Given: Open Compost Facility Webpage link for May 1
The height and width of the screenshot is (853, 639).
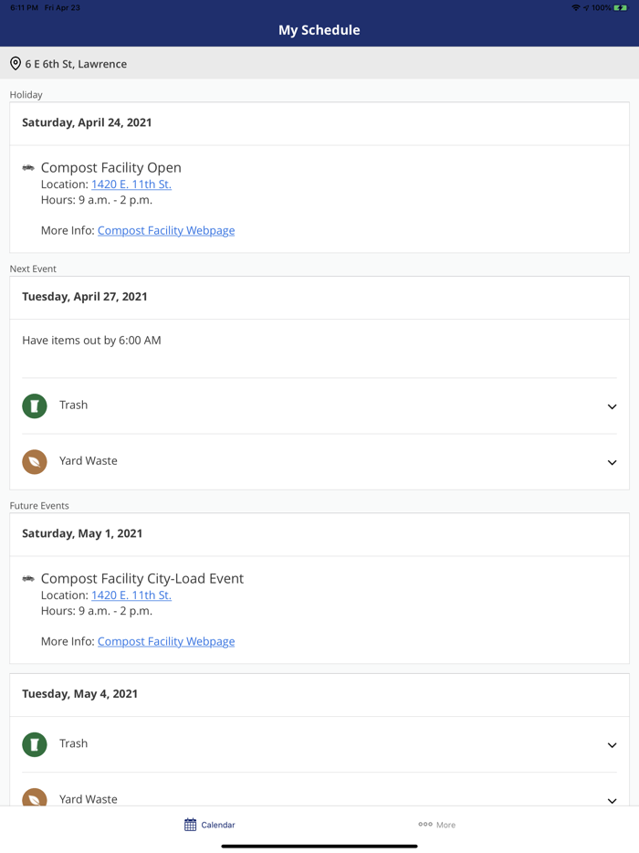Looking at the screenshot, I should pos(166,641).
